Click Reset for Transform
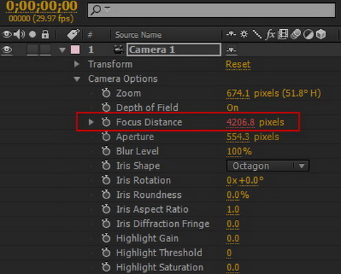This screenshot has height=274, width=341. tap(238, 64)
